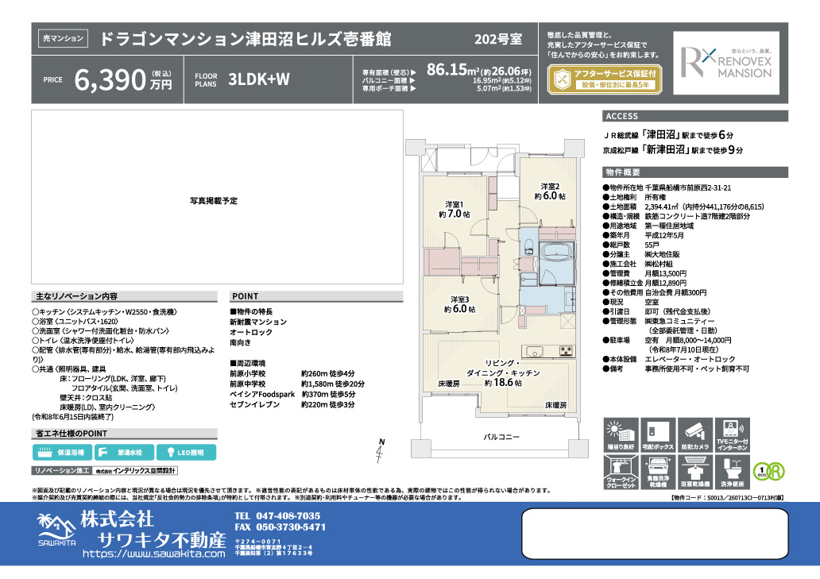Click the 築年月 平成12年5月 entry

644,235
